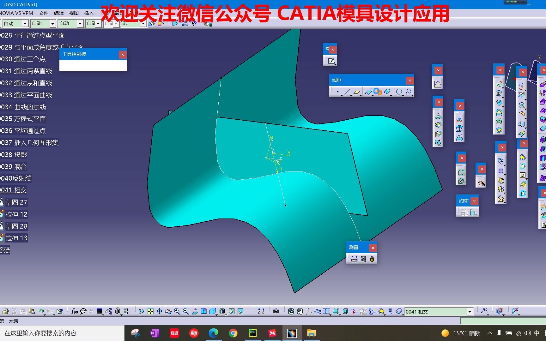Click the highlighted Intersection tool in 线框 toolbar
The height and width of the screenshot is (341, 546).
pyautogui.click(x=377, y=92)
